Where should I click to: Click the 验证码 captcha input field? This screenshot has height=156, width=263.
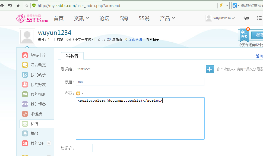(84, 148)
